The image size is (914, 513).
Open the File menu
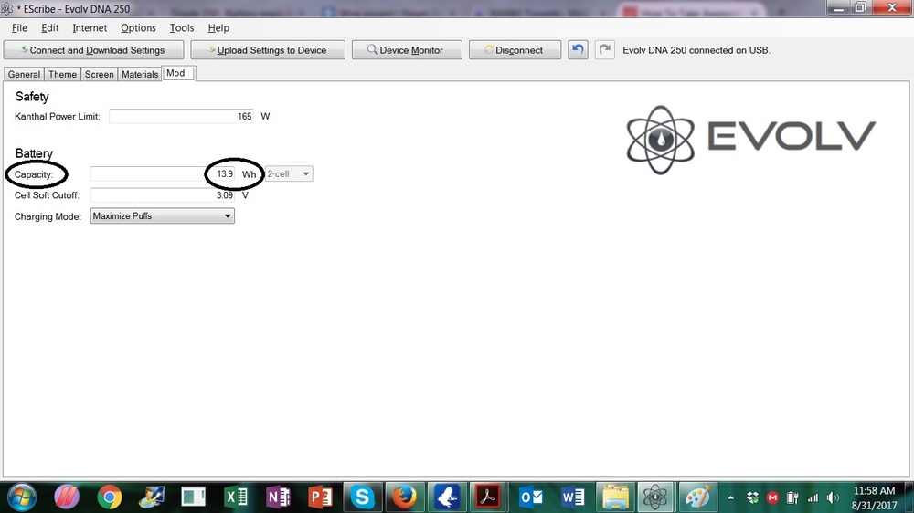coord(19,28)
